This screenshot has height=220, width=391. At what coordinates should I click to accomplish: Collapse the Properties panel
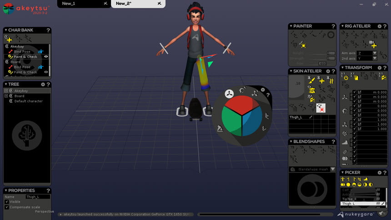pyautogui.click(x=6, y=190)
